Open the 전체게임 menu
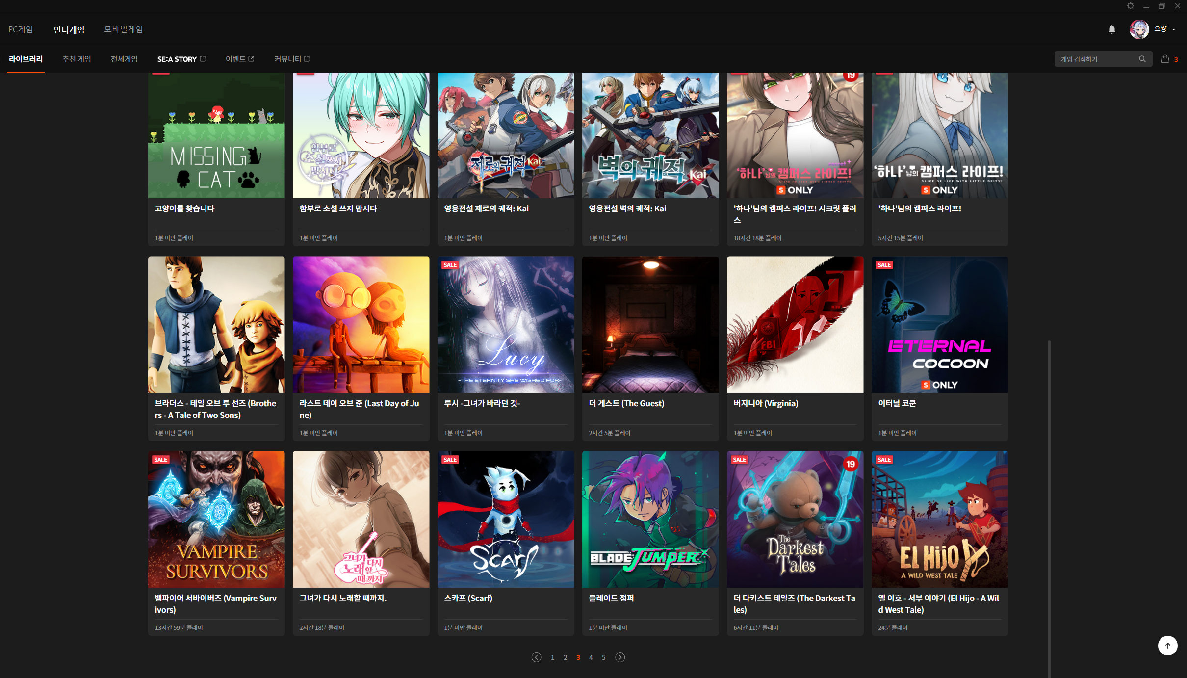 [x=124, y=59]
